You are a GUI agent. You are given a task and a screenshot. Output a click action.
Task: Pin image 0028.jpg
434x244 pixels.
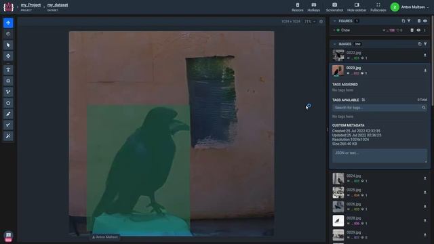pos(425,221)
